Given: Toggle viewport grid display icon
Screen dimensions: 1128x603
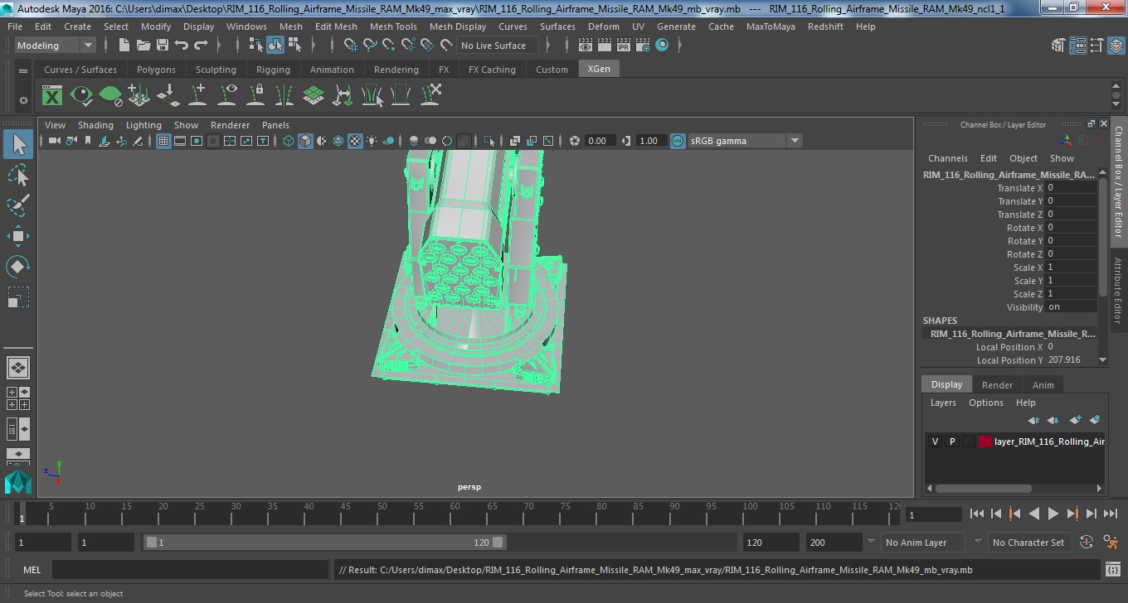Looking at the screenshot, I should tap(163, 141).
